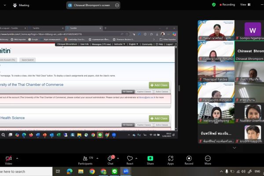Open Zoom app on Windows taskbar

(126, 172)
